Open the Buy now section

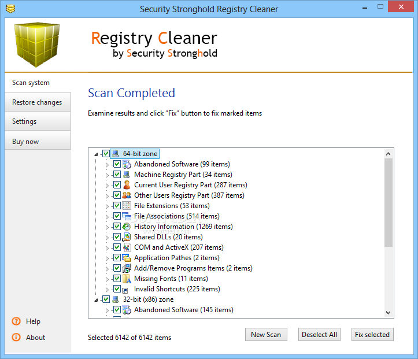(x=38, y=140)
